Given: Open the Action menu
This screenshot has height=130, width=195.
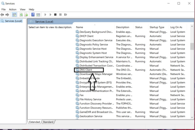Looking at the screenshot, I should tap(13, 9).
